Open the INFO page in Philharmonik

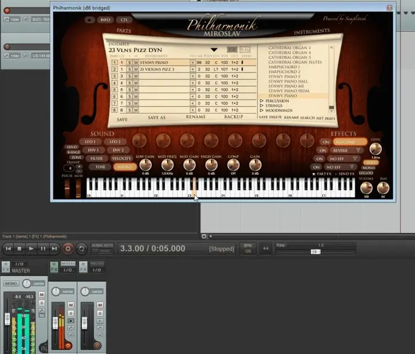[105, 20]
